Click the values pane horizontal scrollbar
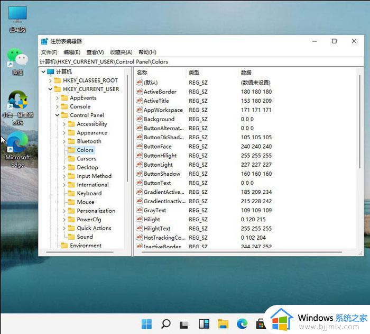The height and width of the screenshot is (334, 370). click(x=242, y=252)
